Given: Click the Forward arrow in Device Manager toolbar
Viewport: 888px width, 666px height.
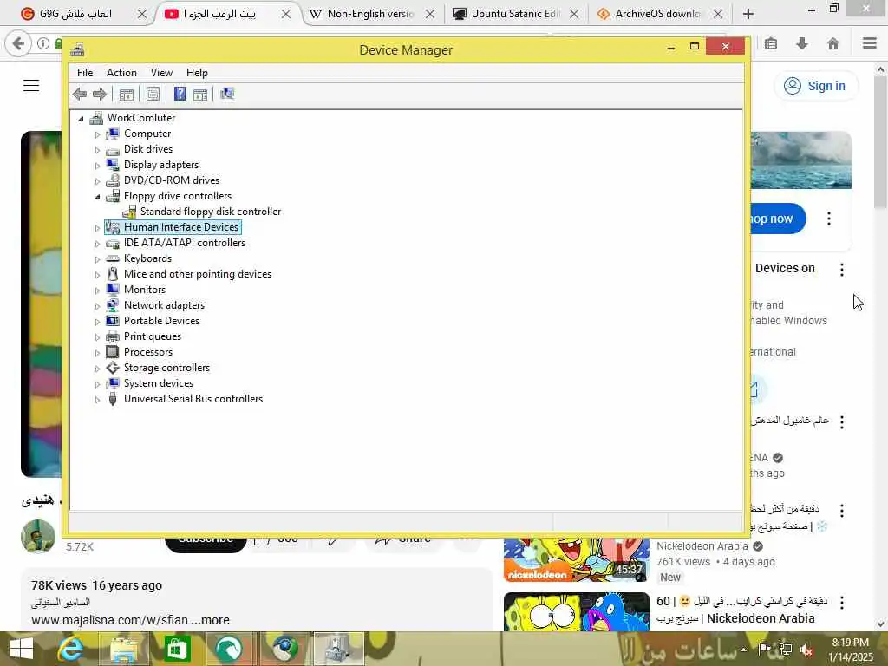Looking at the screenshot, I should point(99,94).
